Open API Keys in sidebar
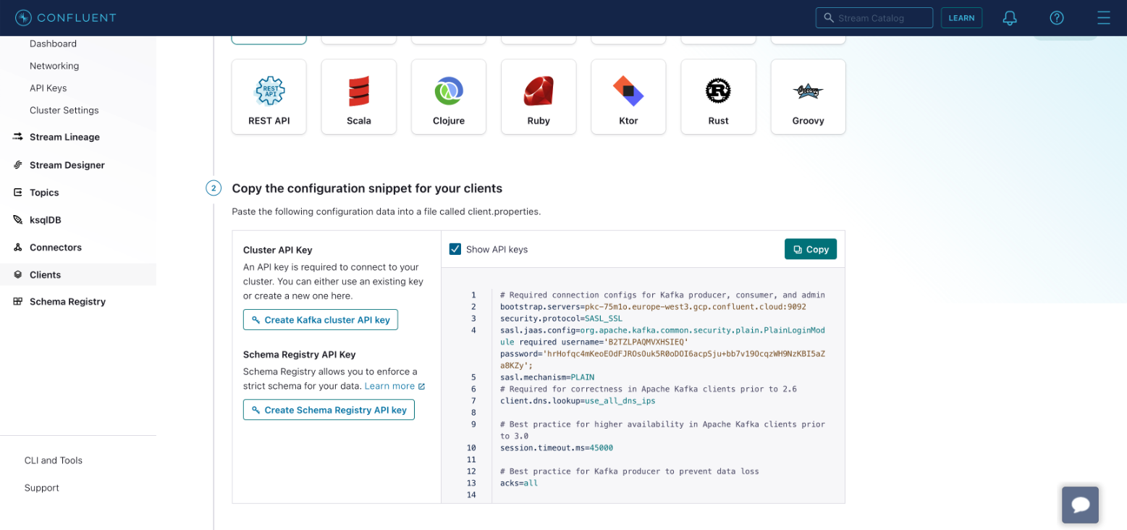1127x530 pixels. (x=48, y=88)
